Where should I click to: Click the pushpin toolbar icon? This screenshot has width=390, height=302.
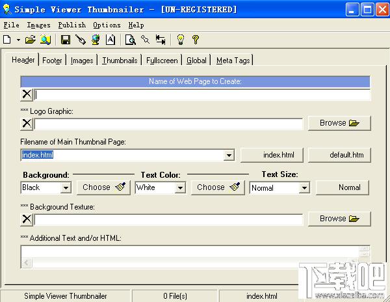point(145,39)
